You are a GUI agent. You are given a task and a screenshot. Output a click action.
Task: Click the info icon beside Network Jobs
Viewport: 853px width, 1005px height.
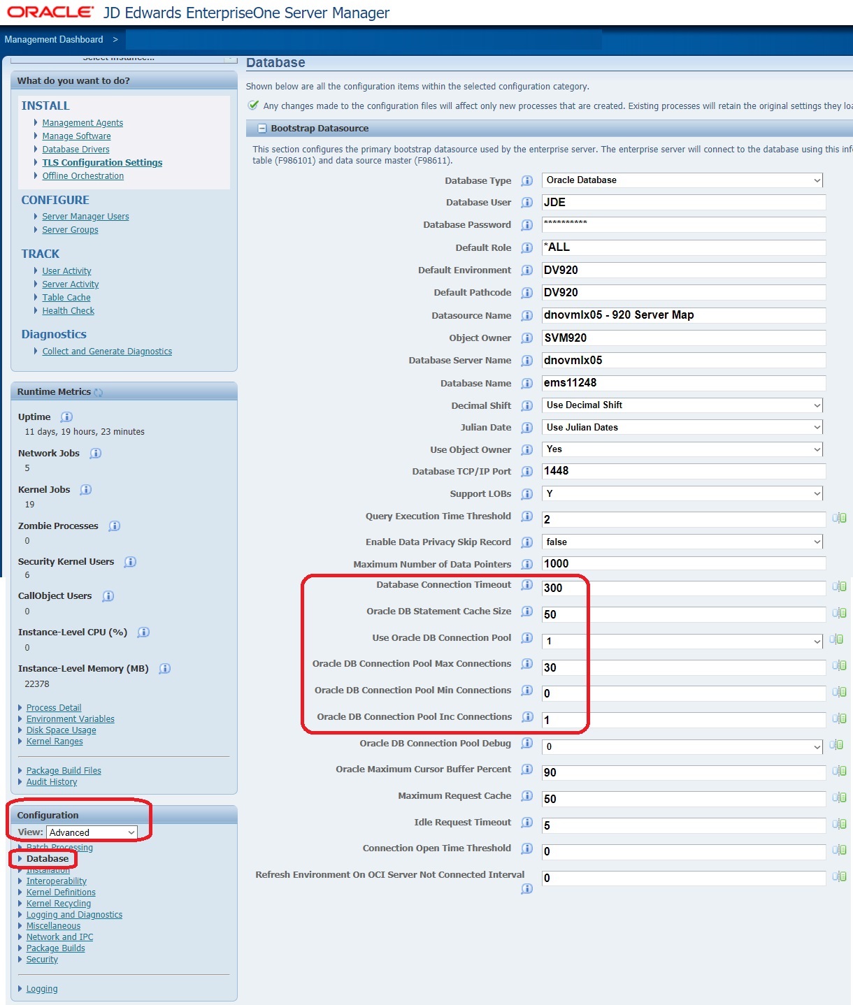point(96,454)
